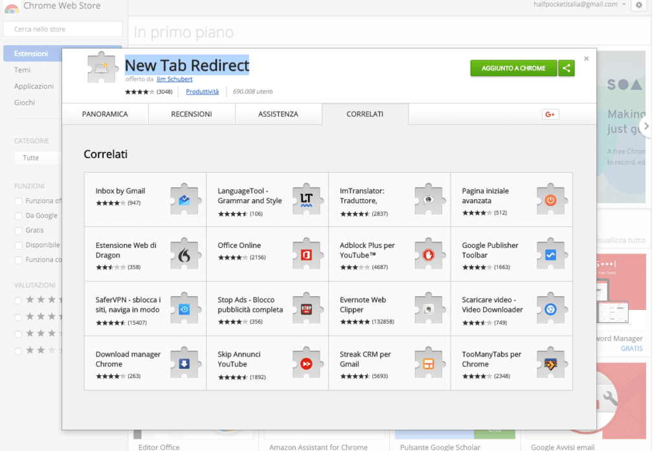Click the share icon beside Aggiunto a Chrome
Viewport: 663px width, 451px height.
566,68
